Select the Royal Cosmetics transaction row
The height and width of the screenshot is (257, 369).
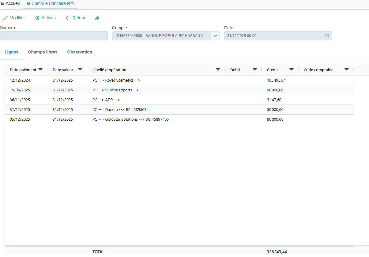click(116, 80)
